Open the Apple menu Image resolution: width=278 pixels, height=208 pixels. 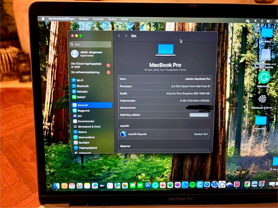click(x=43, y=18)
